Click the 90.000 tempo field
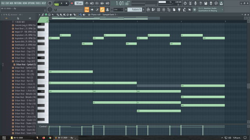 tap(79, 3)
